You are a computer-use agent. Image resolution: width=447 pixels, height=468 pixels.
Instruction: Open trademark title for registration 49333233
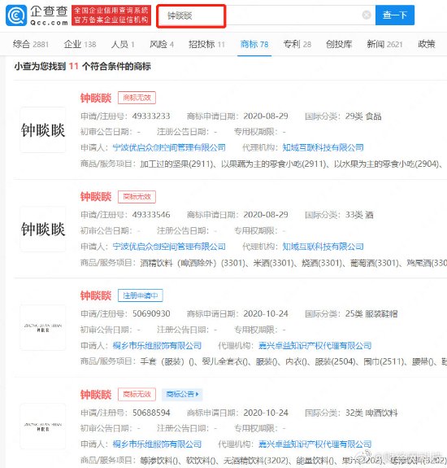pyautogui.click(x=96, y=98)
